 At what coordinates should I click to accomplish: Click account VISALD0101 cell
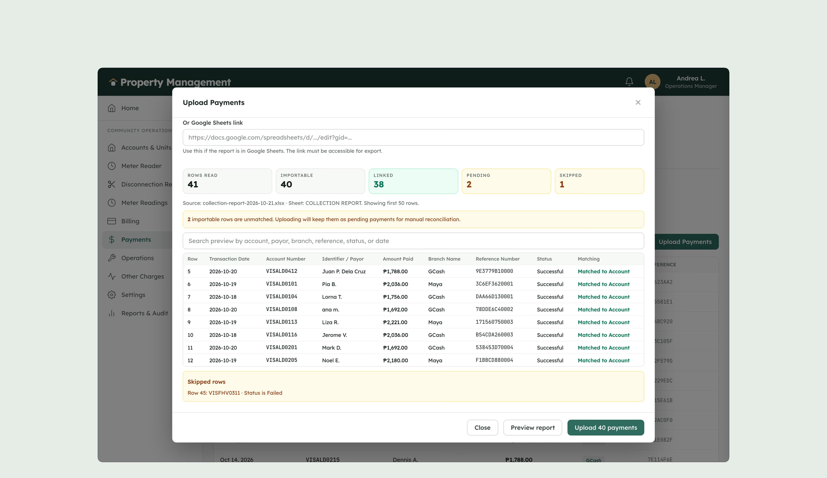pos(282,284)
